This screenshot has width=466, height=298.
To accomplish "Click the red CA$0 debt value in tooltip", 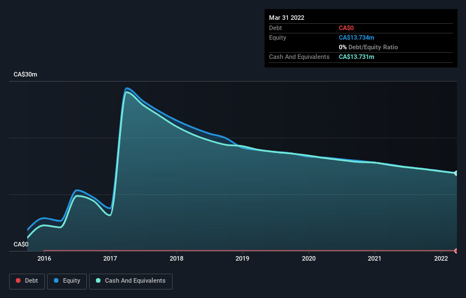I will pyautogui.click(x=346, y=28).
